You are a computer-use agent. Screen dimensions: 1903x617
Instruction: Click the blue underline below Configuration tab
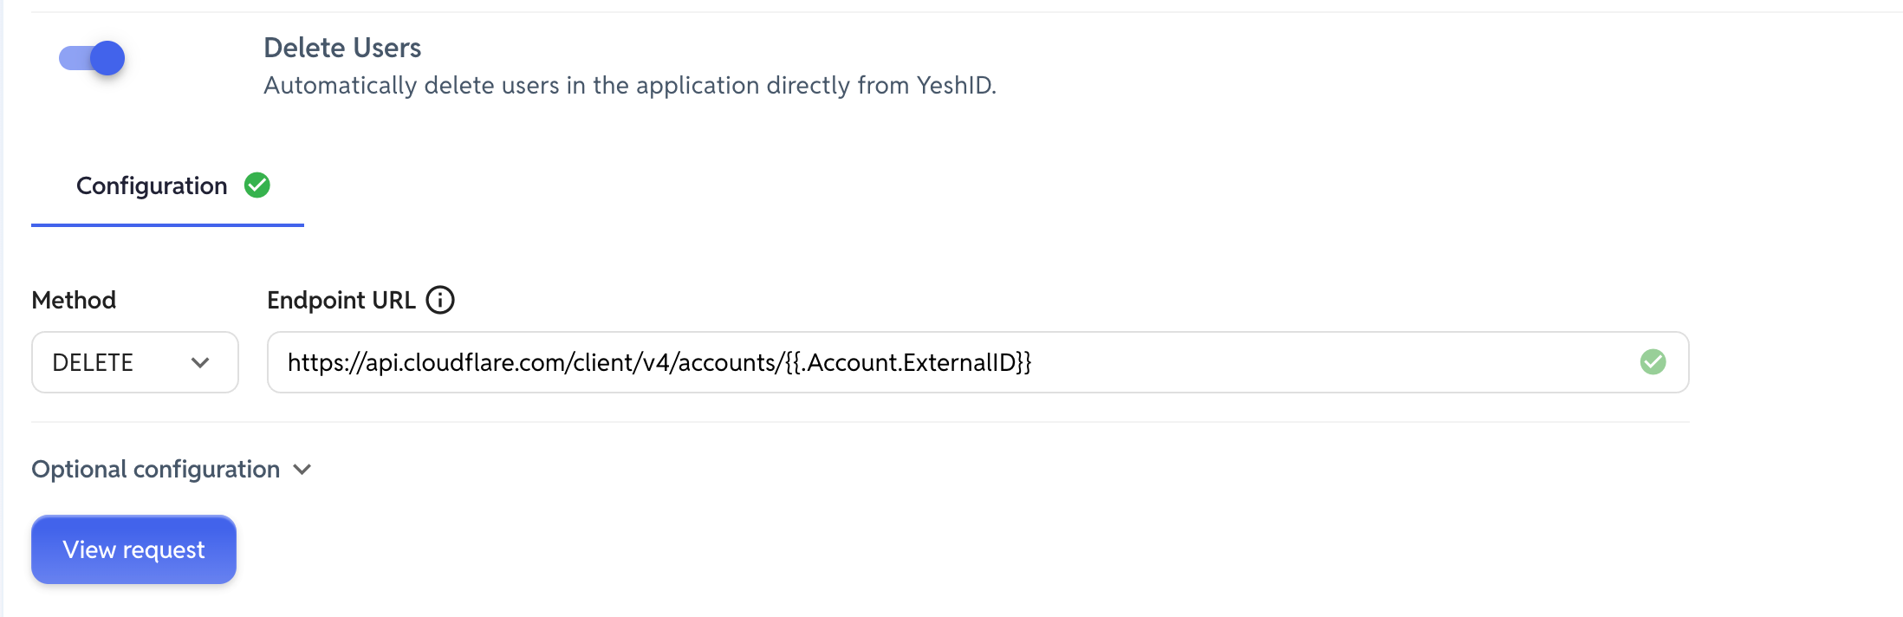[167, 225]
